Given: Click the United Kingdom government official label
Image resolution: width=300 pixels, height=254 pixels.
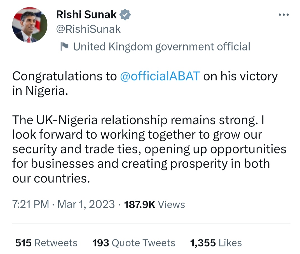Looking at the screenshot, I should [x=161, y=47].
